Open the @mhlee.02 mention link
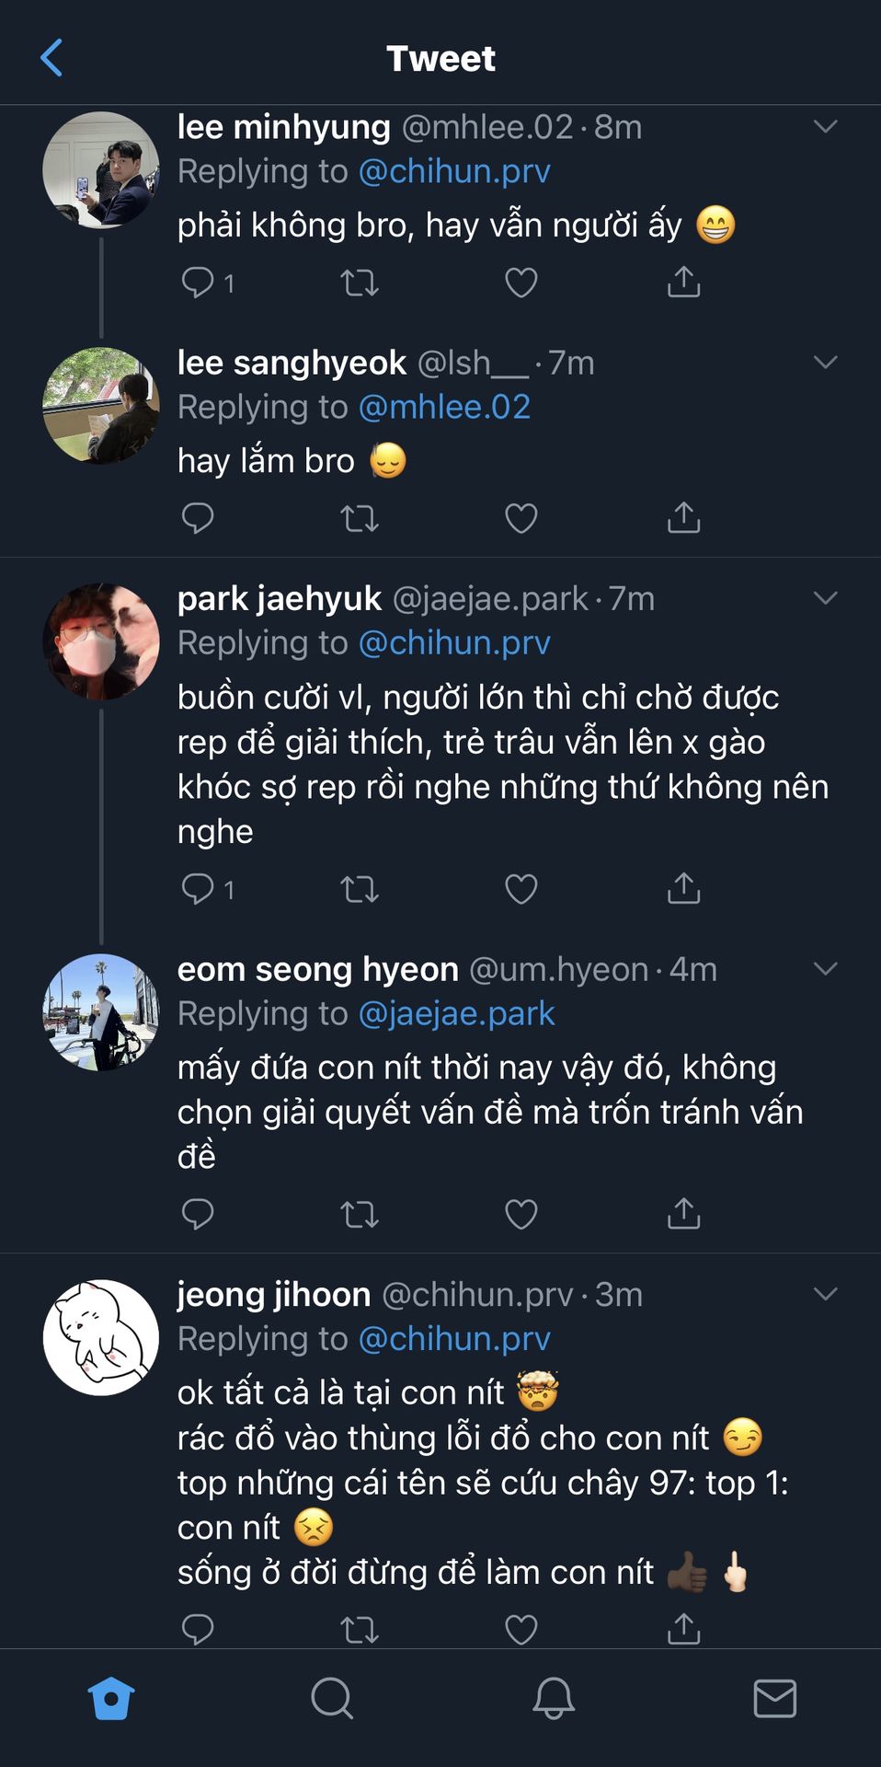 (x=444, y=407)
